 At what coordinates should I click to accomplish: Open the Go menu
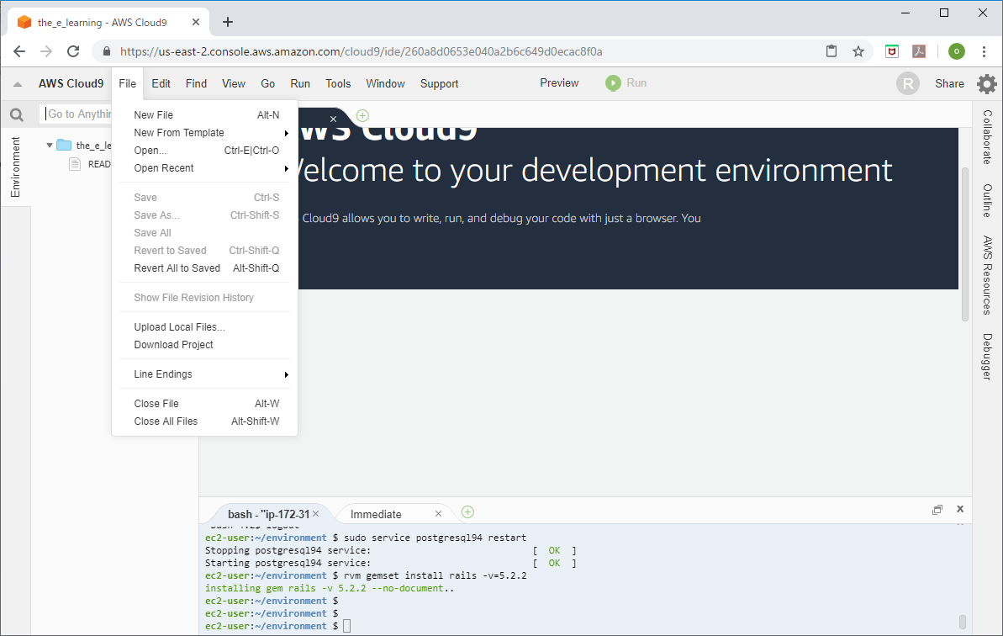tap(268, 84)
